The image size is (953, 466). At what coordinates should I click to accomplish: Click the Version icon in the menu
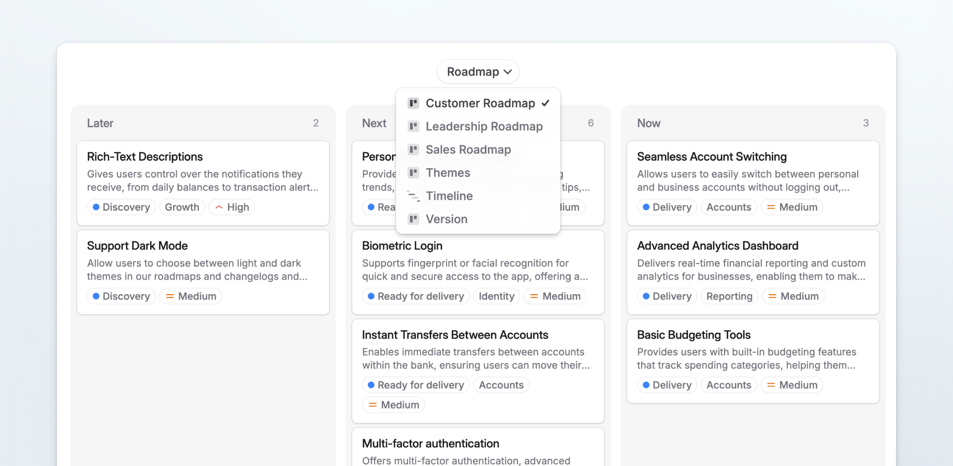pyautogui.click(x=413, y=219)
